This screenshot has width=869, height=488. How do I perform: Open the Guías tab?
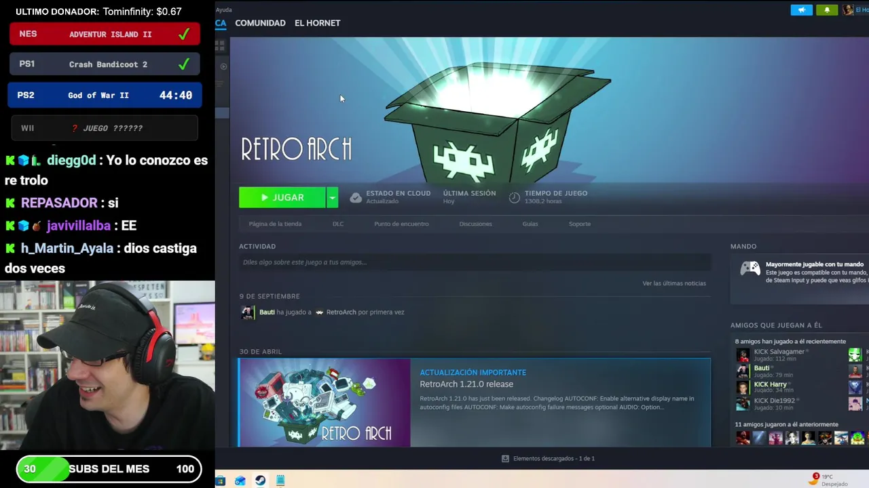pyautogui.click(x=530, y=224)
